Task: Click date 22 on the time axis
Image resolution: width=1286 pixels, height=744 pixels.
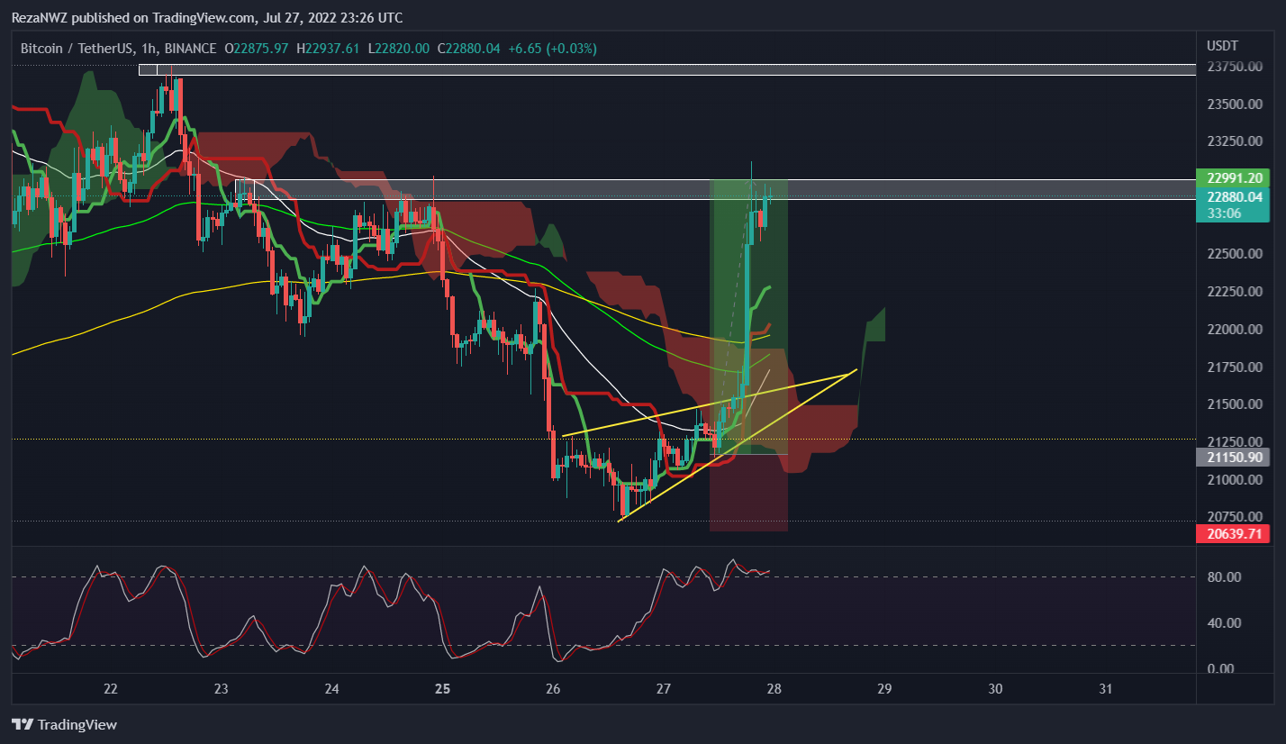Action: click(111, 689)
